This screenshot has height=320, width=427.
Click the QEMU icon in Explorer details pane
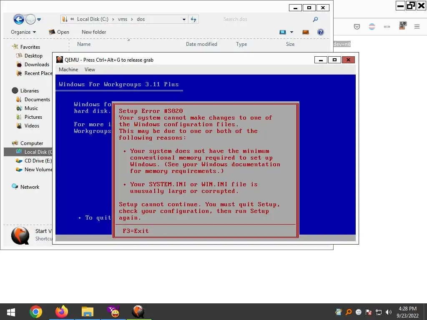point(20,236)
